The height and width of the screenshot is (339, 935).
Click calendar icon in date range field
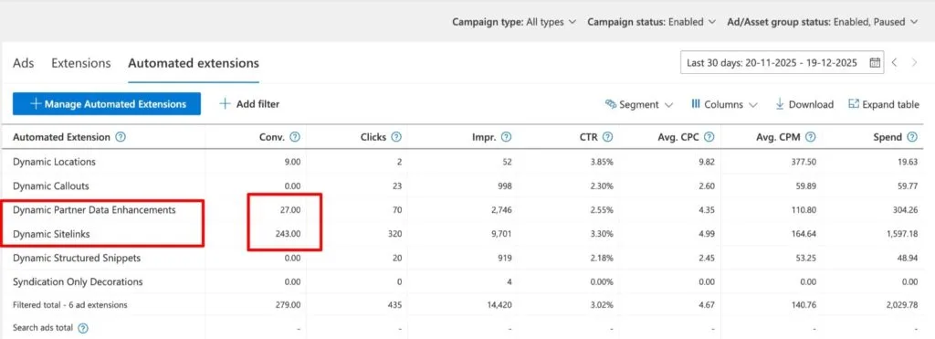pos(875,63)
